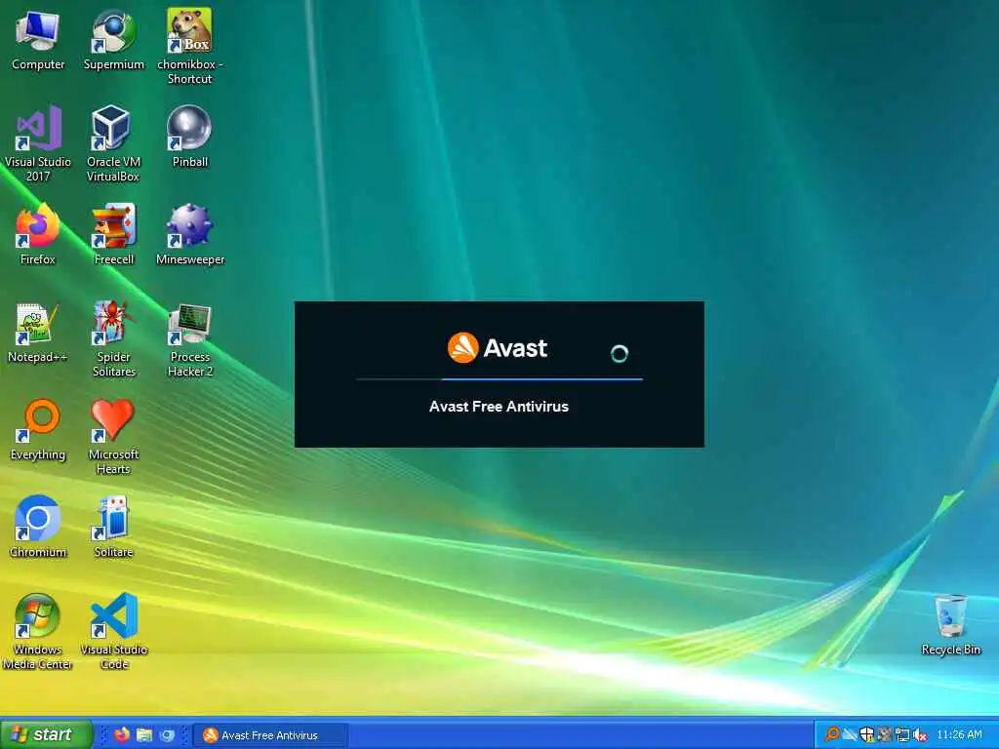Viewport: 999px width, 749px height.
Task: Click the muted volume tray icon
Action: point(919,735)
